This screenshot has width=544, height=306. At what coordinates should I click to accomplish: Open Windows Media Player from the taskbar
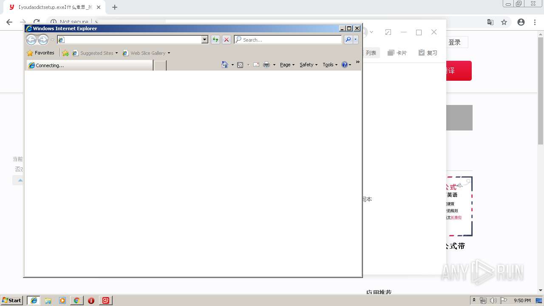62,300
